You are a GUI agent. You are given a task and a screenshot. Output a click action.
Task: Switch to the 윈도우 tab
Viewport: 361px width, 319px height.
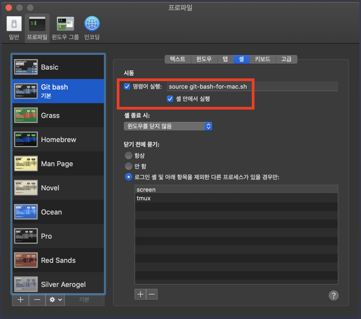pyautogui.click(x=204, y=59)
